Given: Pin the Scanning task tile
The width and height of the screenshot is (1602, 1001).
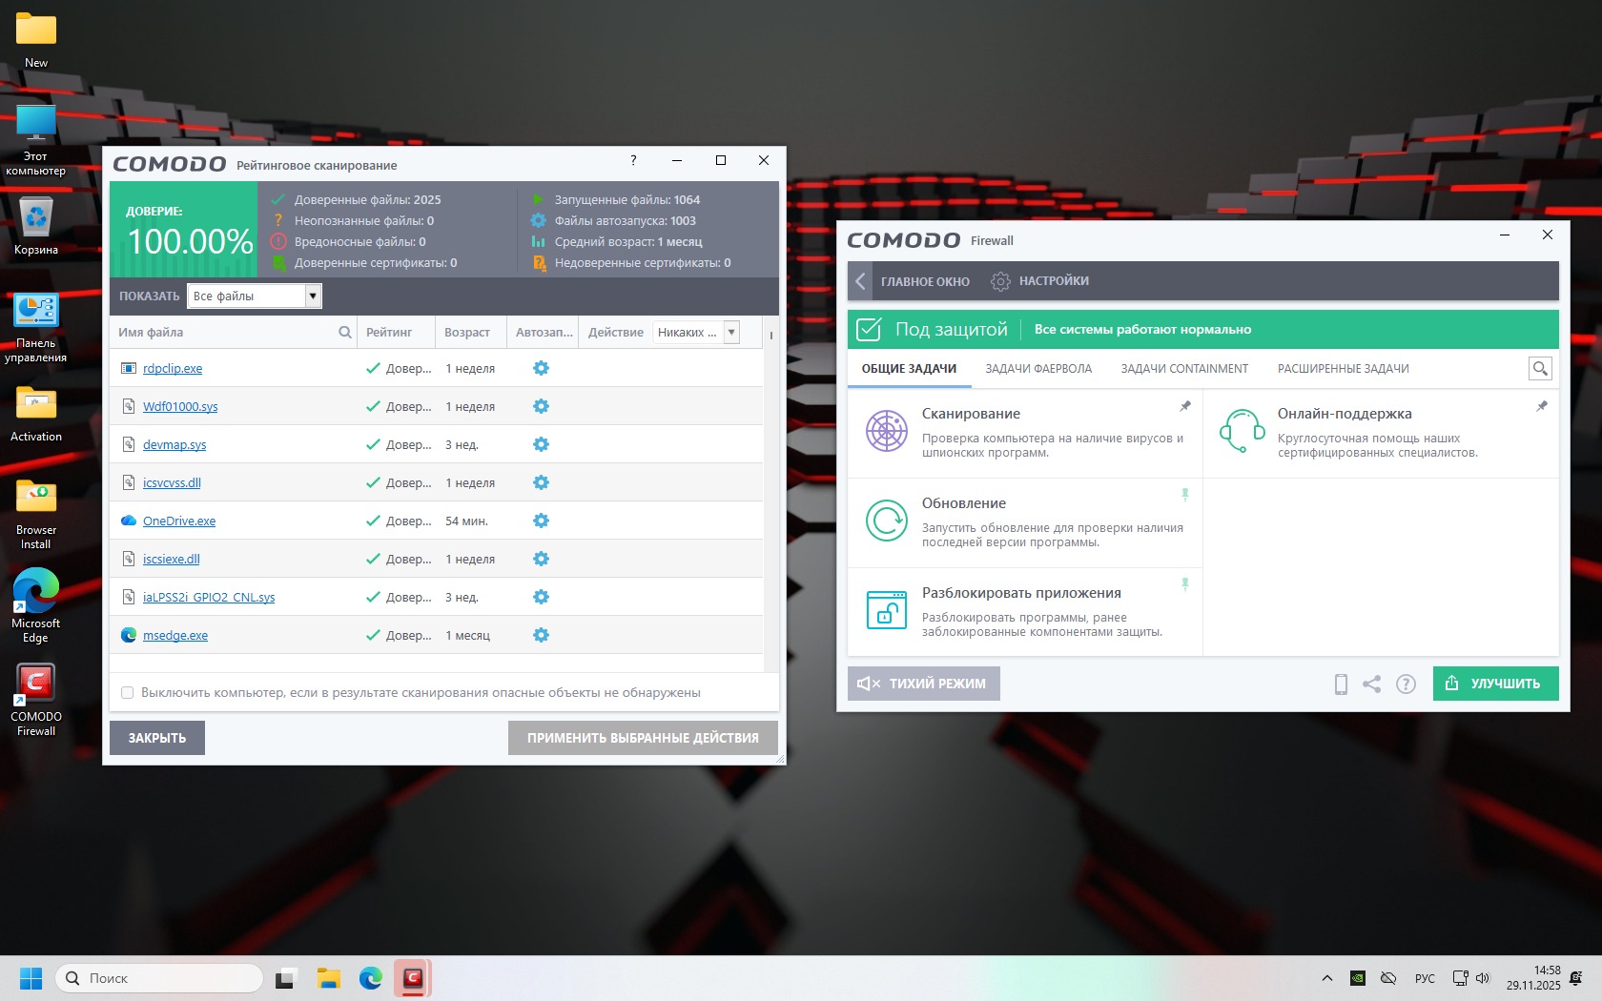Looking at the screenshot, I should coord(1185,406).
